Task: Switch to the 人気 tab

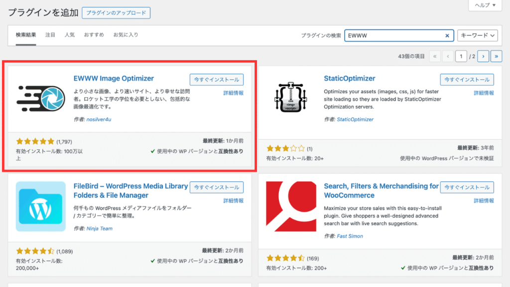Action: [69, 35]
